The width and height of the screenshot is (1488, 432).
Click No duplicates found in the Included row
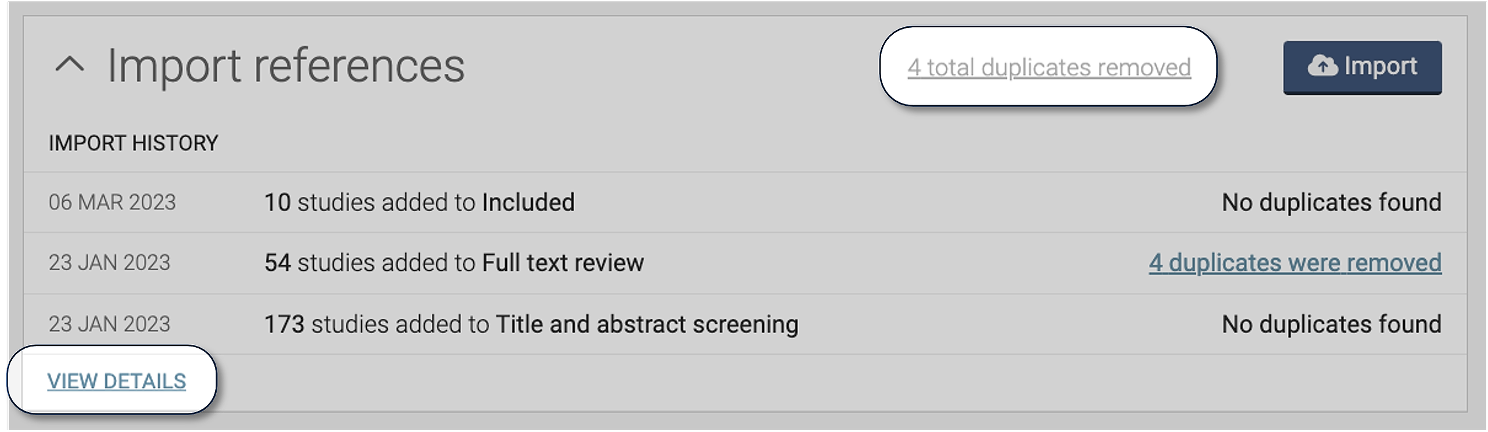click(x=1331, y=202)
